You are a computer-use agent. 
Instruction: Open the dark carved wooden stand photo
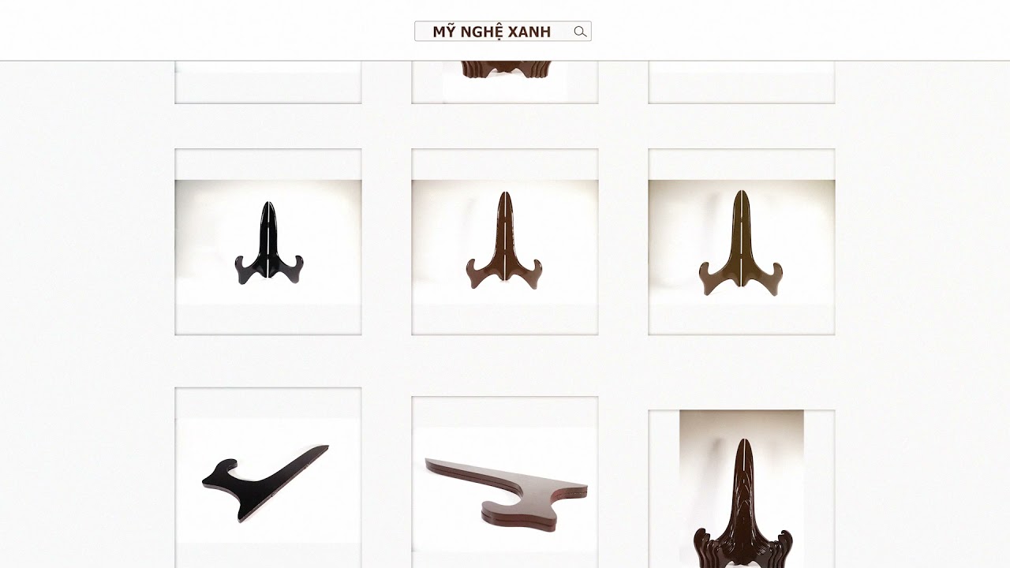tap(742, 489)
